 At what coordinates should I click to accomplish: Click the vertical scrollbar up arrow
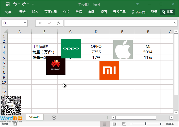tap(176, 31)
